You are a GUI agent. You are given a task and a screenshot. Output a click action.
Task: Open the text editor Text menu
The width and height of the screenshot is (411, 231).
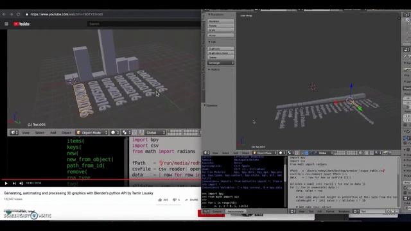coord(311,211)
